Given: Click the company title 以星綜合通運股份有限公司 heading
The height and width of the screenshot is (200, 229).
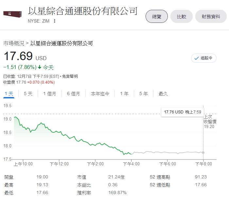Looking at the screenshot, I should click(83, 11).
